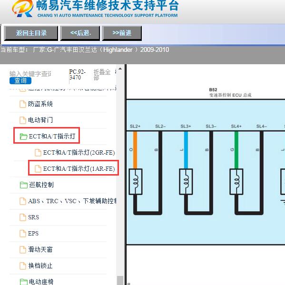The width and height of the screenshot is (285, 285).
Task: Select ABS、TRC、VSC、下坡辅助控制 label
Action: point(72,201)
